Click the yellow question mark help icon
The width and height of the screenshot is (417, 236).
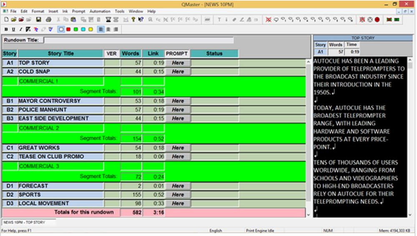[x=133, y=20]
